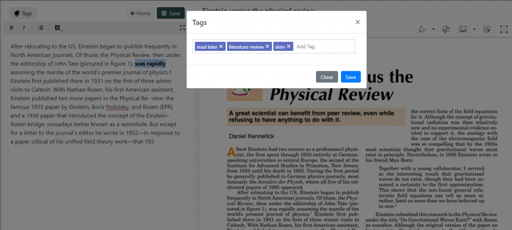Remove the 'read later' tag
The image size is (512, 230).
tap(221, 46)
